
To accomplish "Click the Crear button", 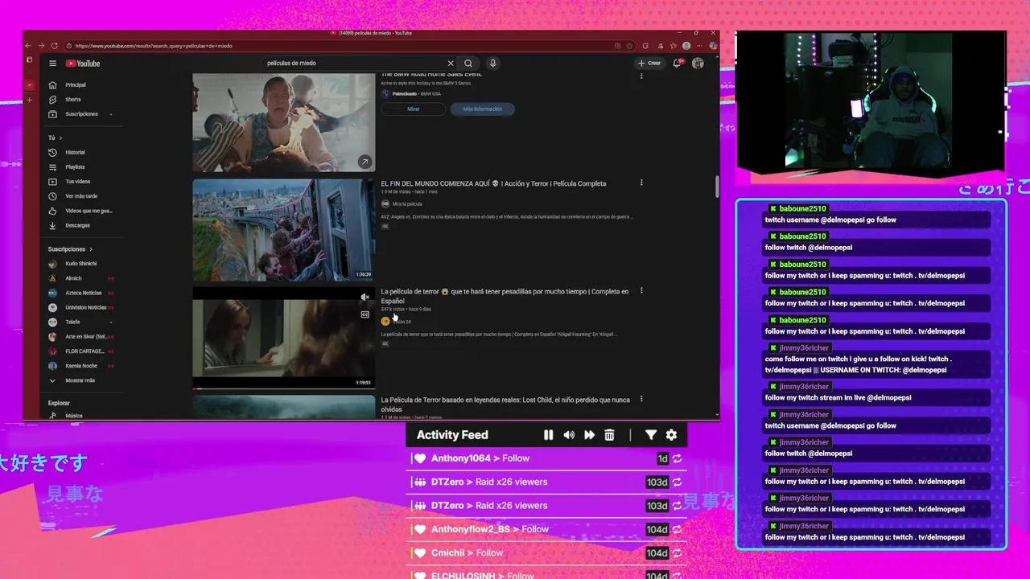I will point(649,63).
